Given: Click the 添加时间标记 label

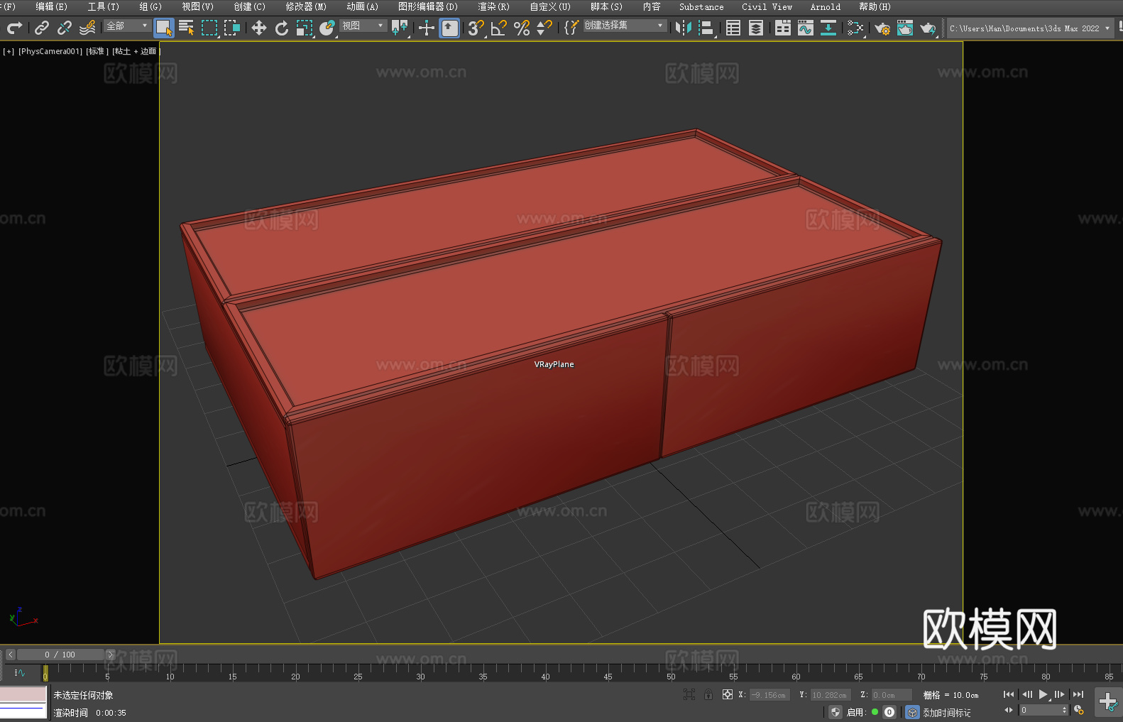Looking at the screenshot, I should point(947,712).
